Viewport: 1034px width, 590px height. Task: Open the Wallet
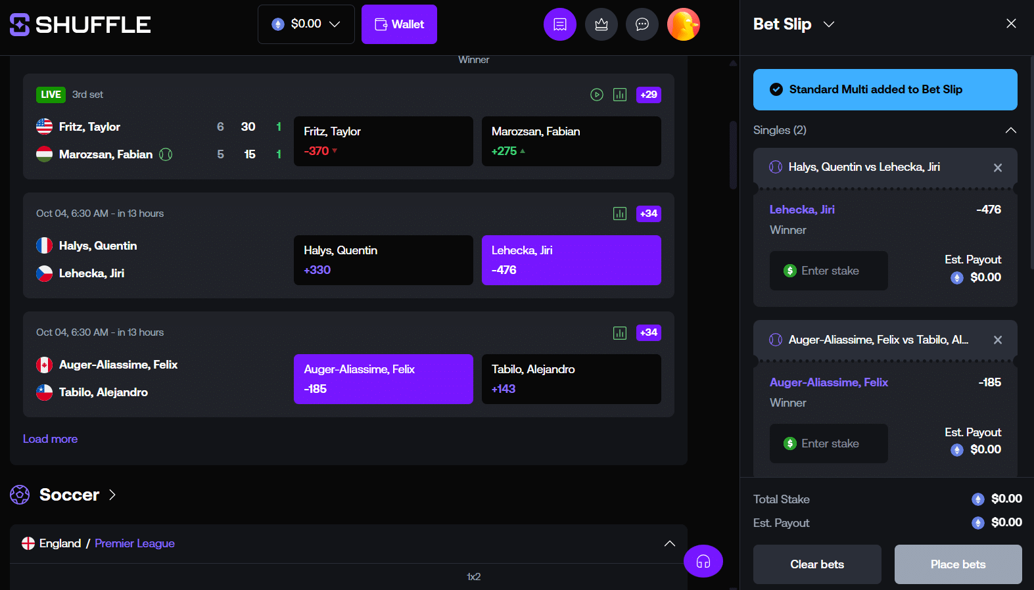399,24
